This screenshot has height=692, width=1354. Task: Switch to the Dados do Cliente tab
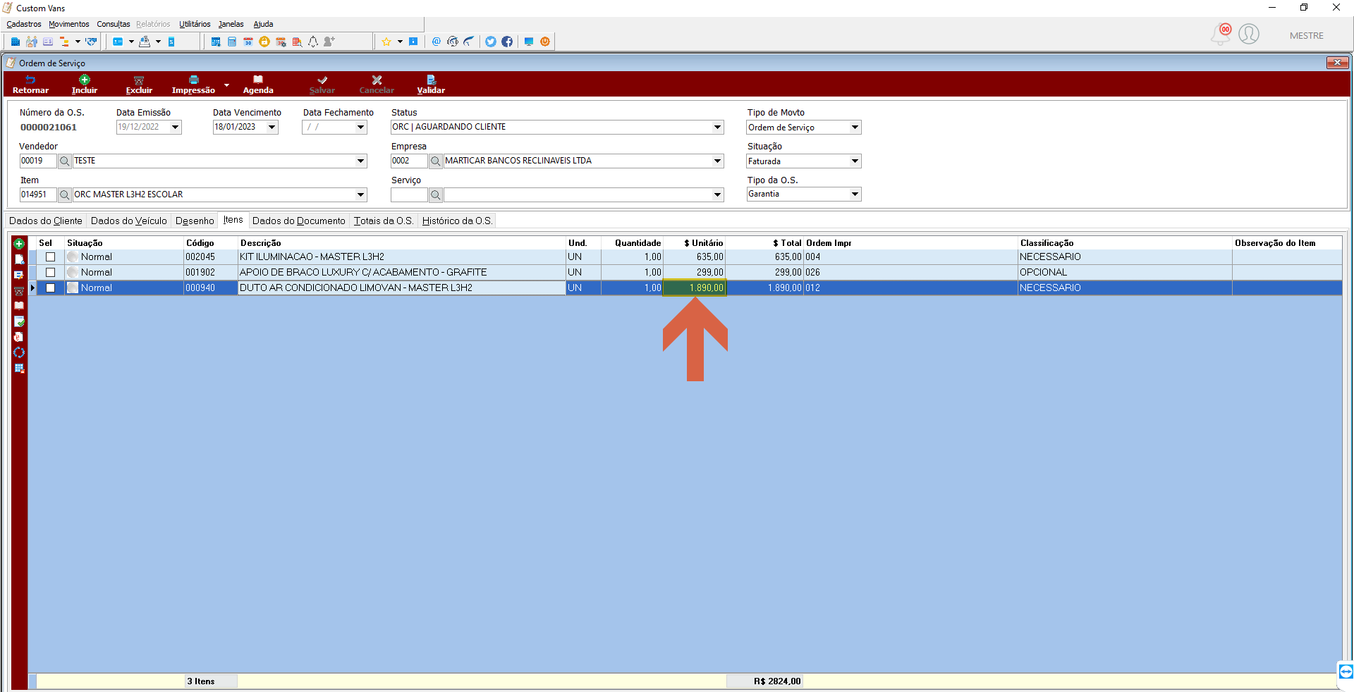(x=45, y=221)
